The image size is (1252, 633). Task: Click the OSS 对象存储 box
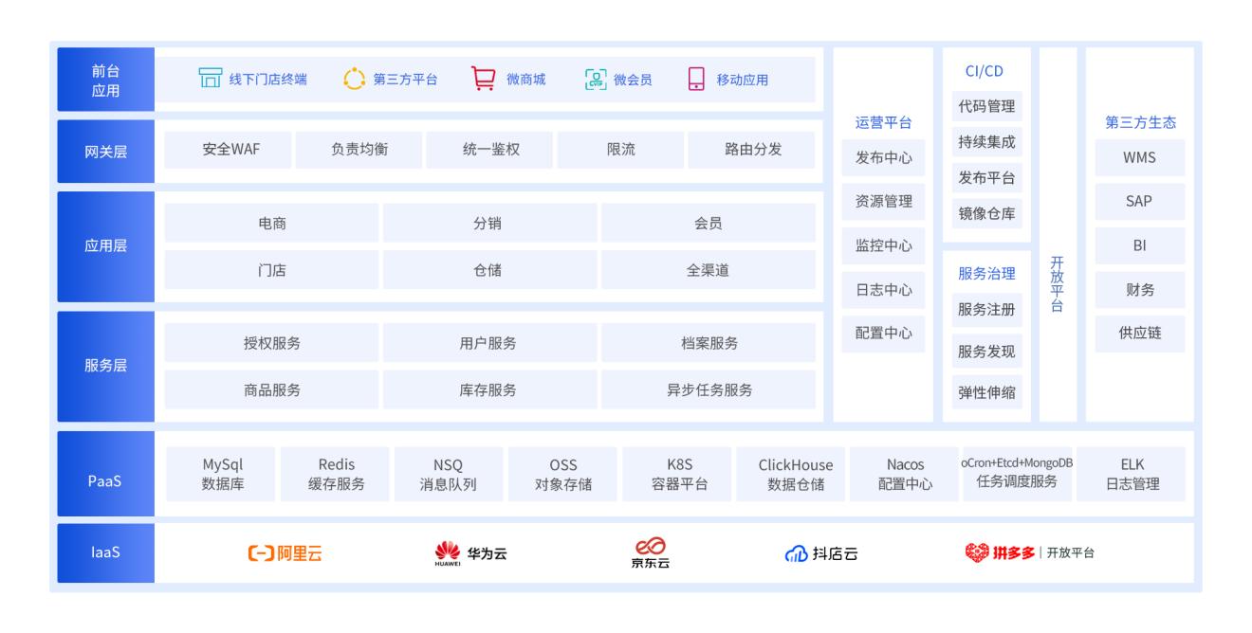[562, 475]
